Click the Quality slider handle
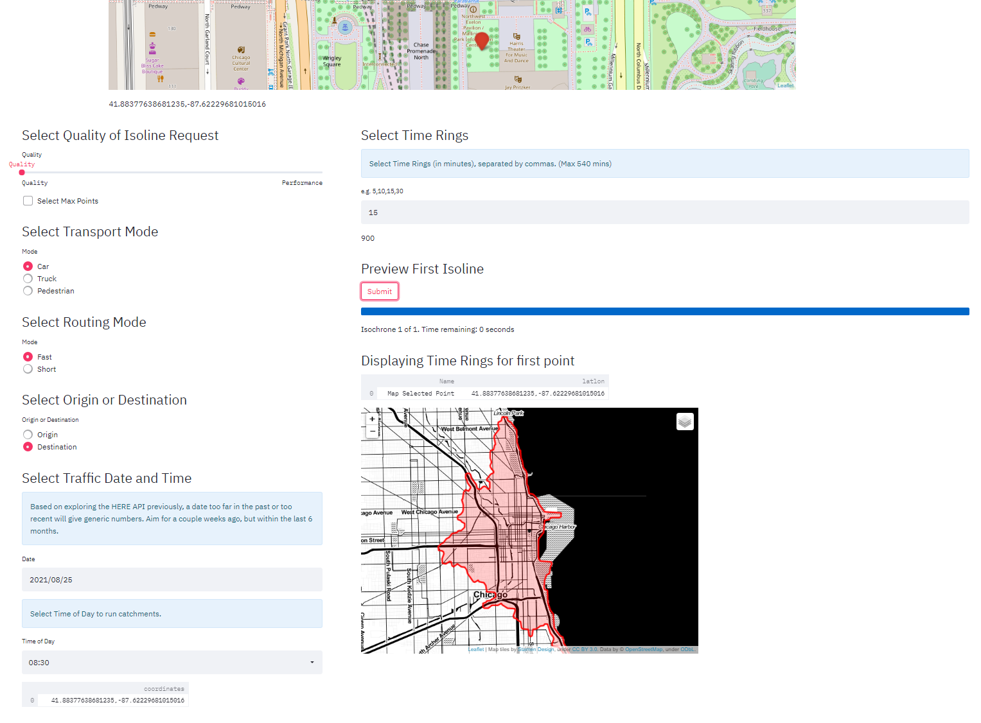This screenshot has width=981, height=723. [22, 172]
